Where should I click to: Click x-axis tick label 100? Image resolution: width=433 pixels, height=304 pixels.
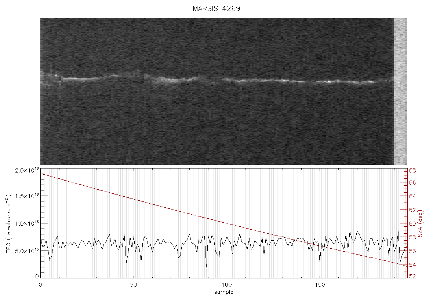[227, 285]
